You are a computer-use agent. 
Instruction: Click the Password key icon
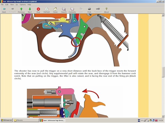pyautogui.click(x=98, y=10)
